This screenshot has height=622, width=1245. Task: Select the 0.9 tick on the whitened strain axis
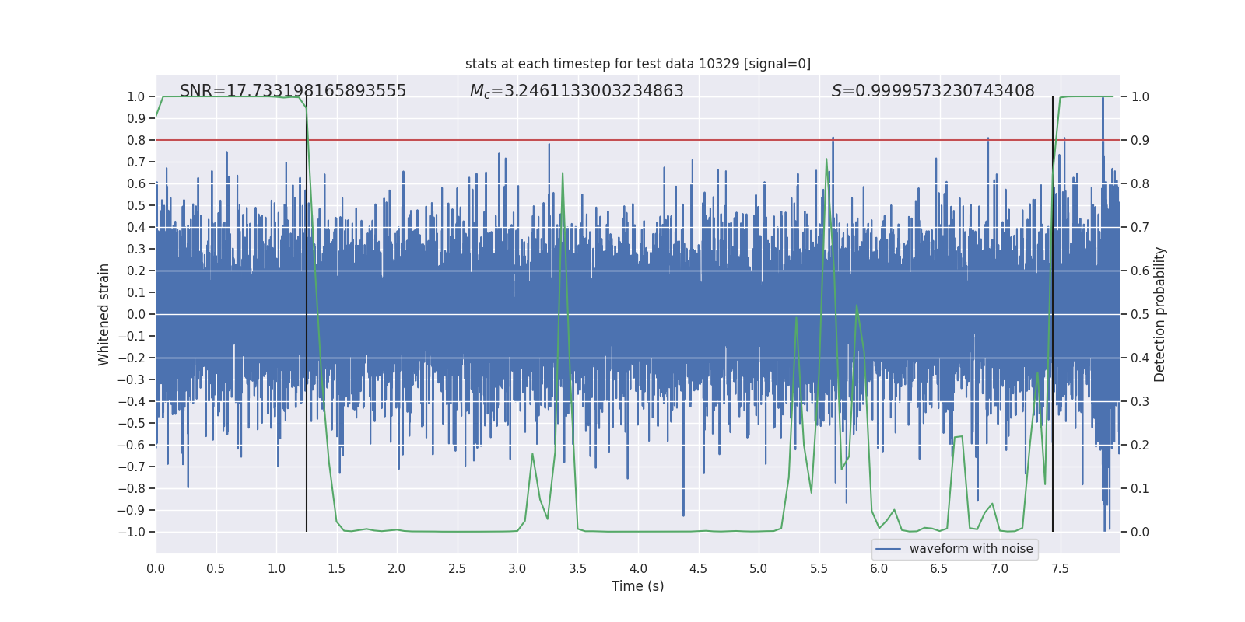coord(136,118)
